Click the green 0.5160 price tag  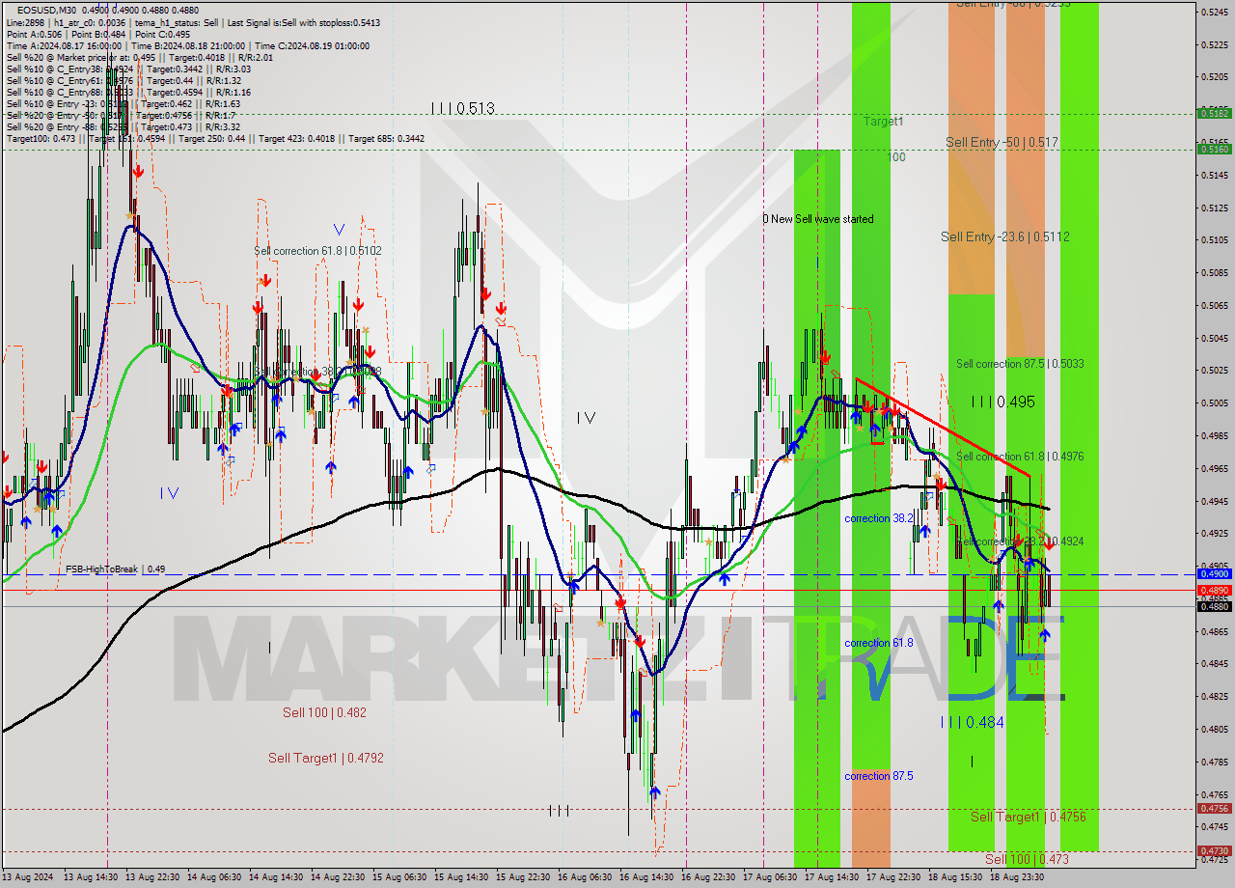(x=1214, y=149)
